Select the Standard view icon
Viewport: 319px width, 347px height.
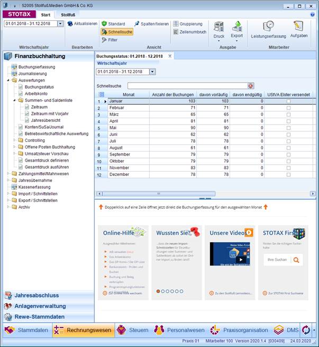104,24
